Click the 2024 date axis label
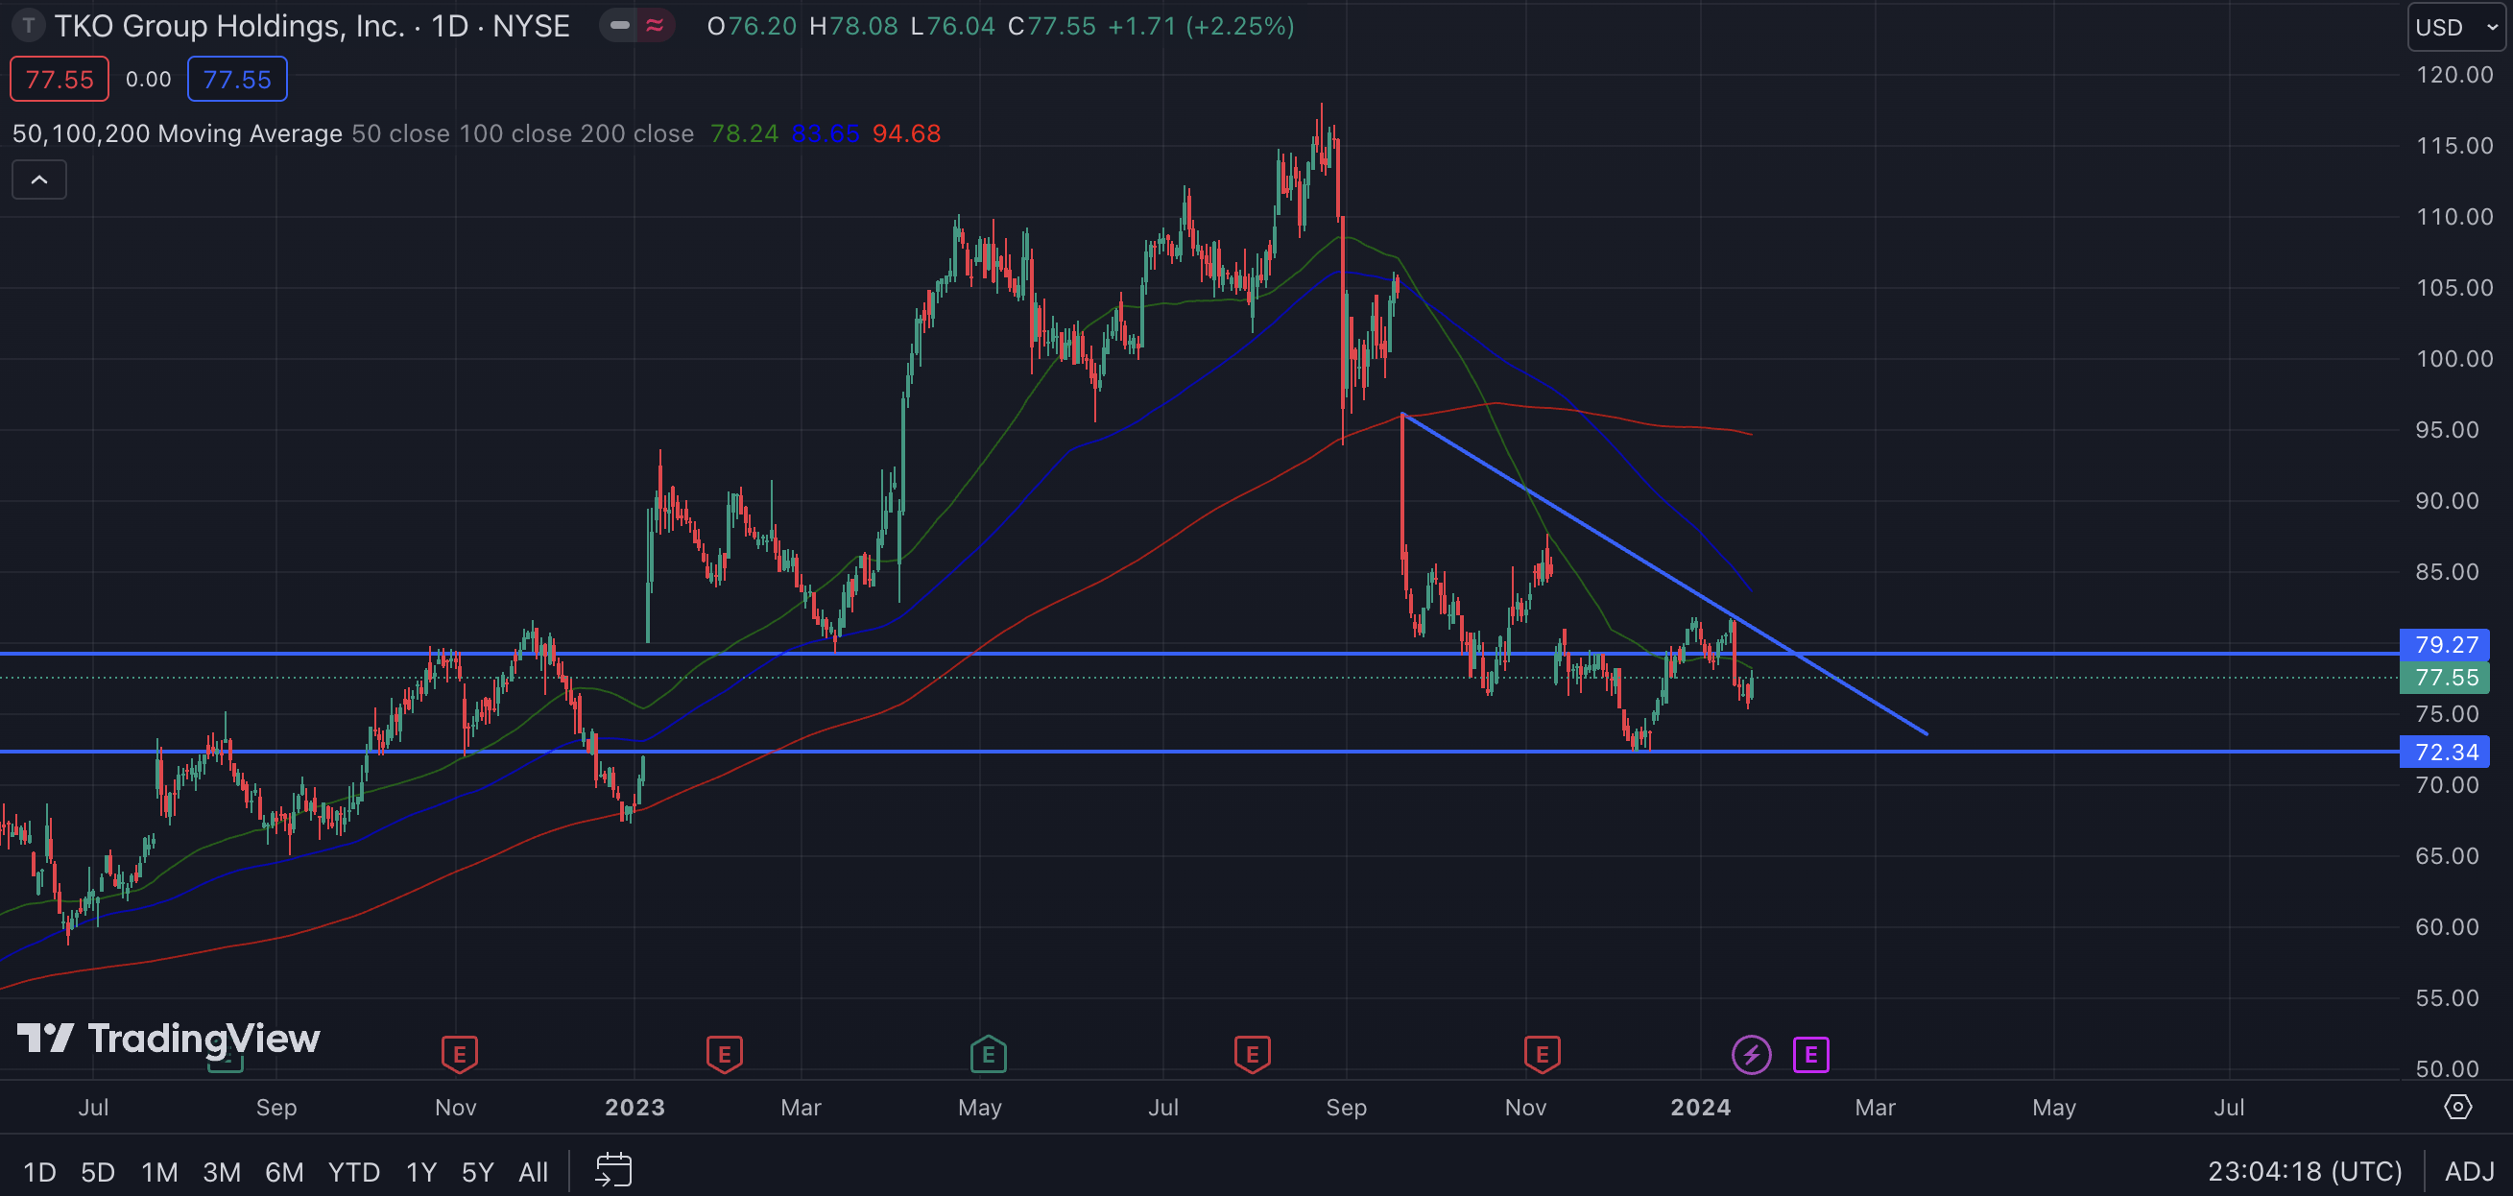The height and width of the screenshot is (1196, 2513). click(x=1700, y=1108)
